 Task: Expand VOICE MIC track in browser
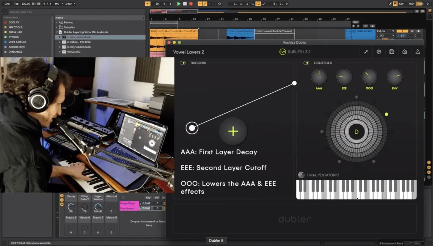tap(60, 52)
